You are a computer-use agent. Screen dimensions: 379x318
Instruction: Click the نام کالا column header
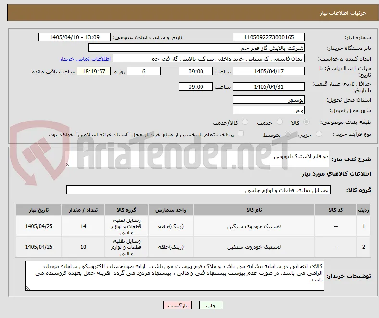(x=254, y=210)
